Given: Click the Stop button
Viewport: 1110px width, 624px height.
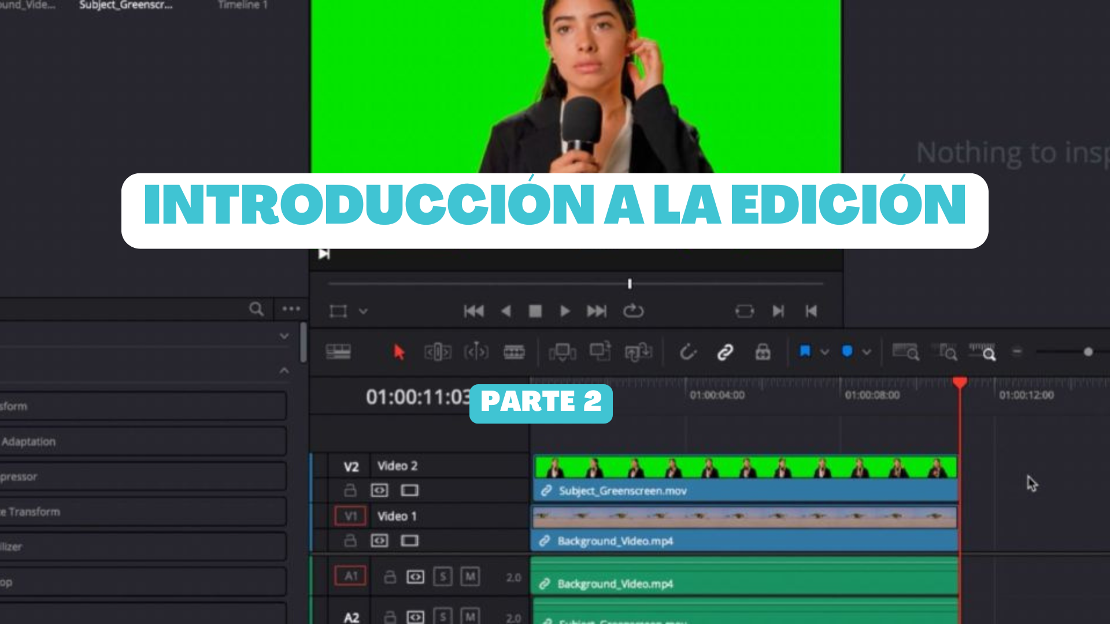Looking at the screenshot, I should click(535, 311).
